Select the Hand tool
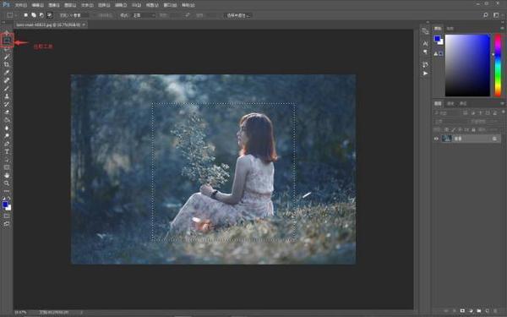This screenshot has width=507, height=317. (x=7, y=175)
